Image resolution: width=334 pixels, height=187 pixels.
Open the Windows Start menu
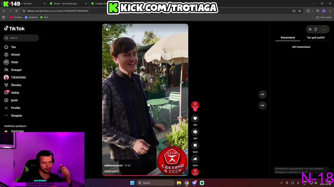pos(132,183)
